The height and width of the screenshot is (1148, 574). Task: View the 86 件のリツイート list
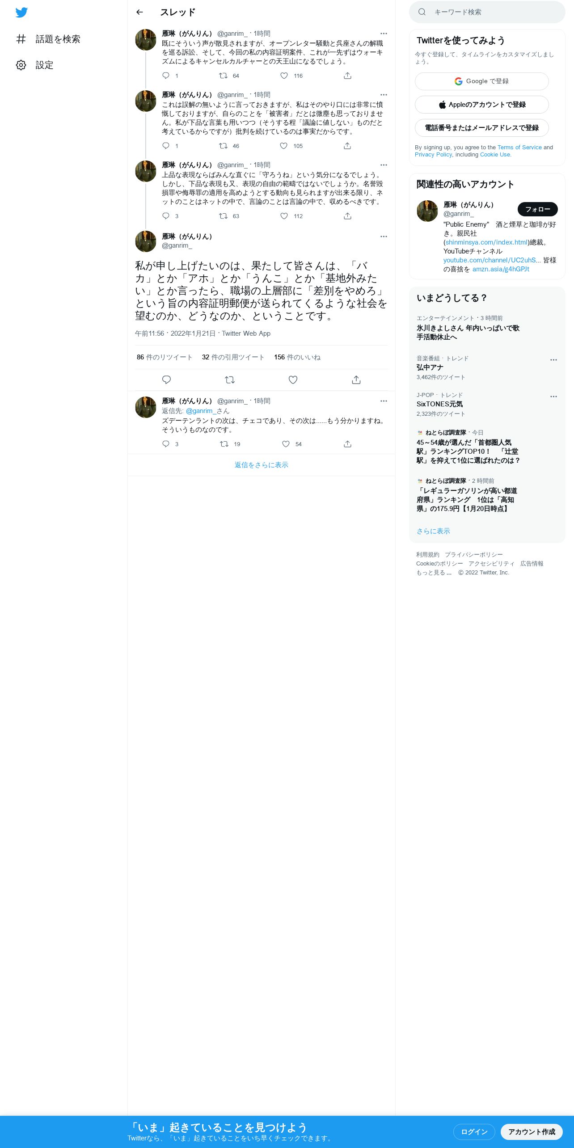tap(165, 357)
